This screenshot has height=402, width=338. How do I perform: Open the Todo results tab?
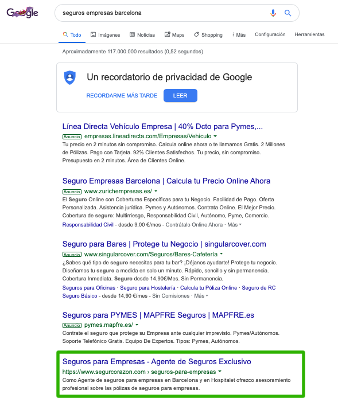[x=72, y=34]
